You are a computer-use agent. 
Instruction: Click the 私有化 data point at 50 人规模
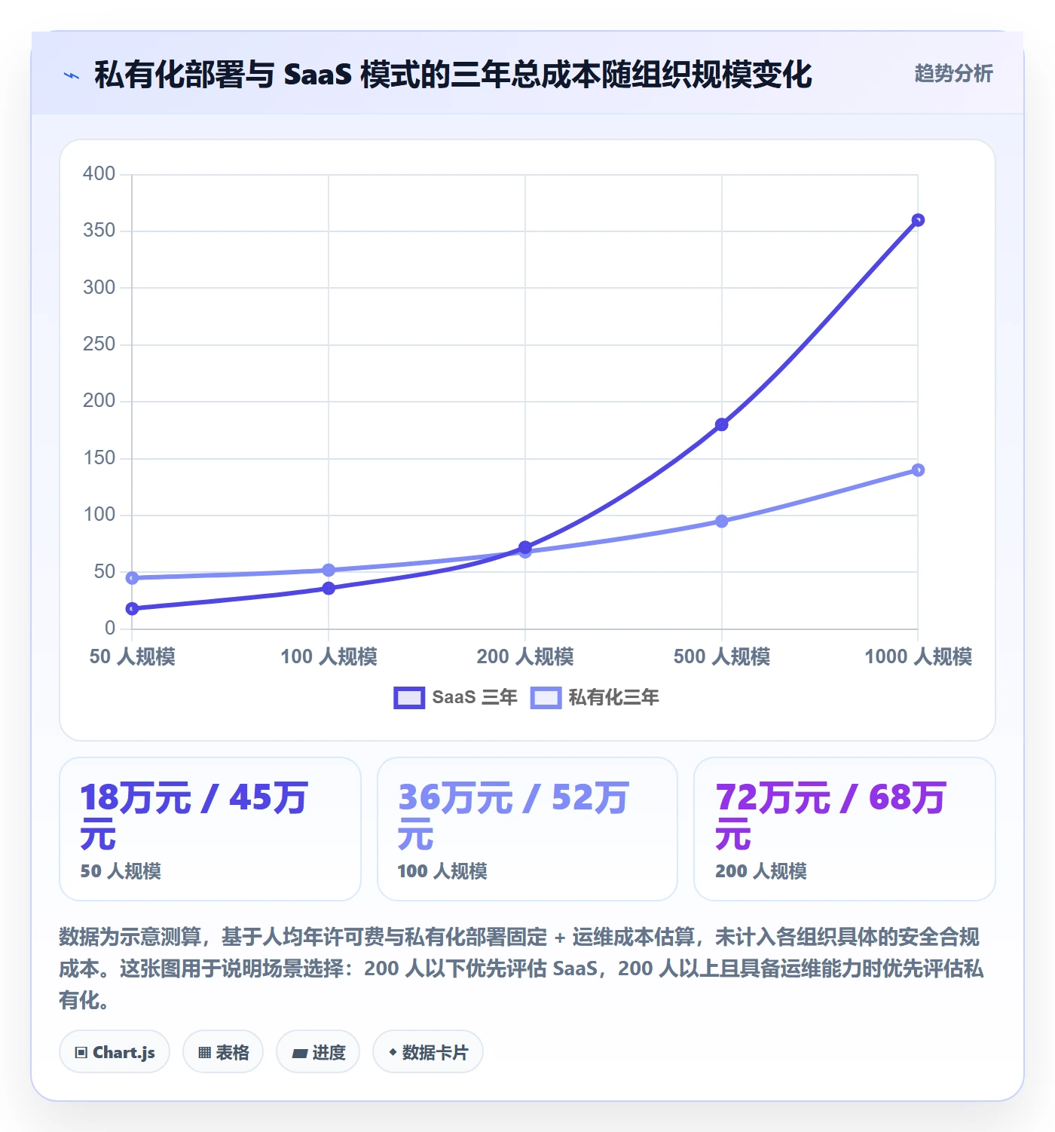132,578
